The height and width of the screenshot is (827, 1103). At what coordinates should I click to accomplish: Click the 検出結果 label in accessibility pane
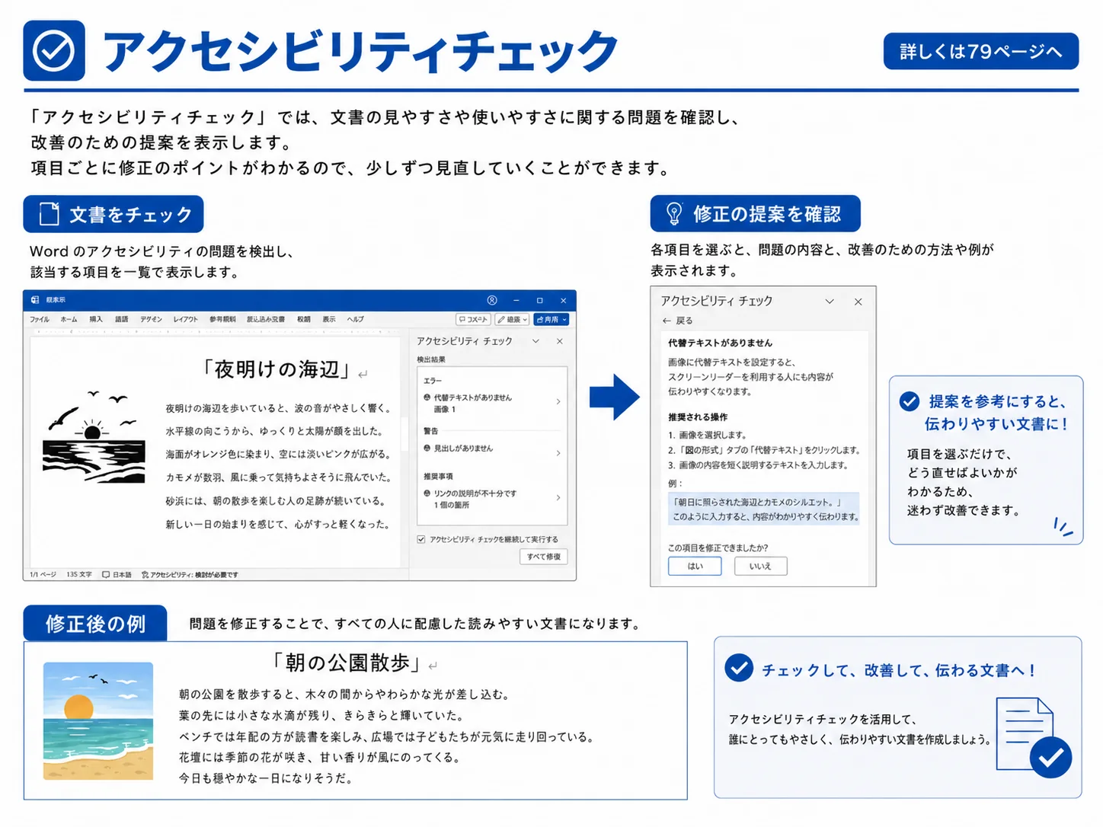tap(431, 359)
